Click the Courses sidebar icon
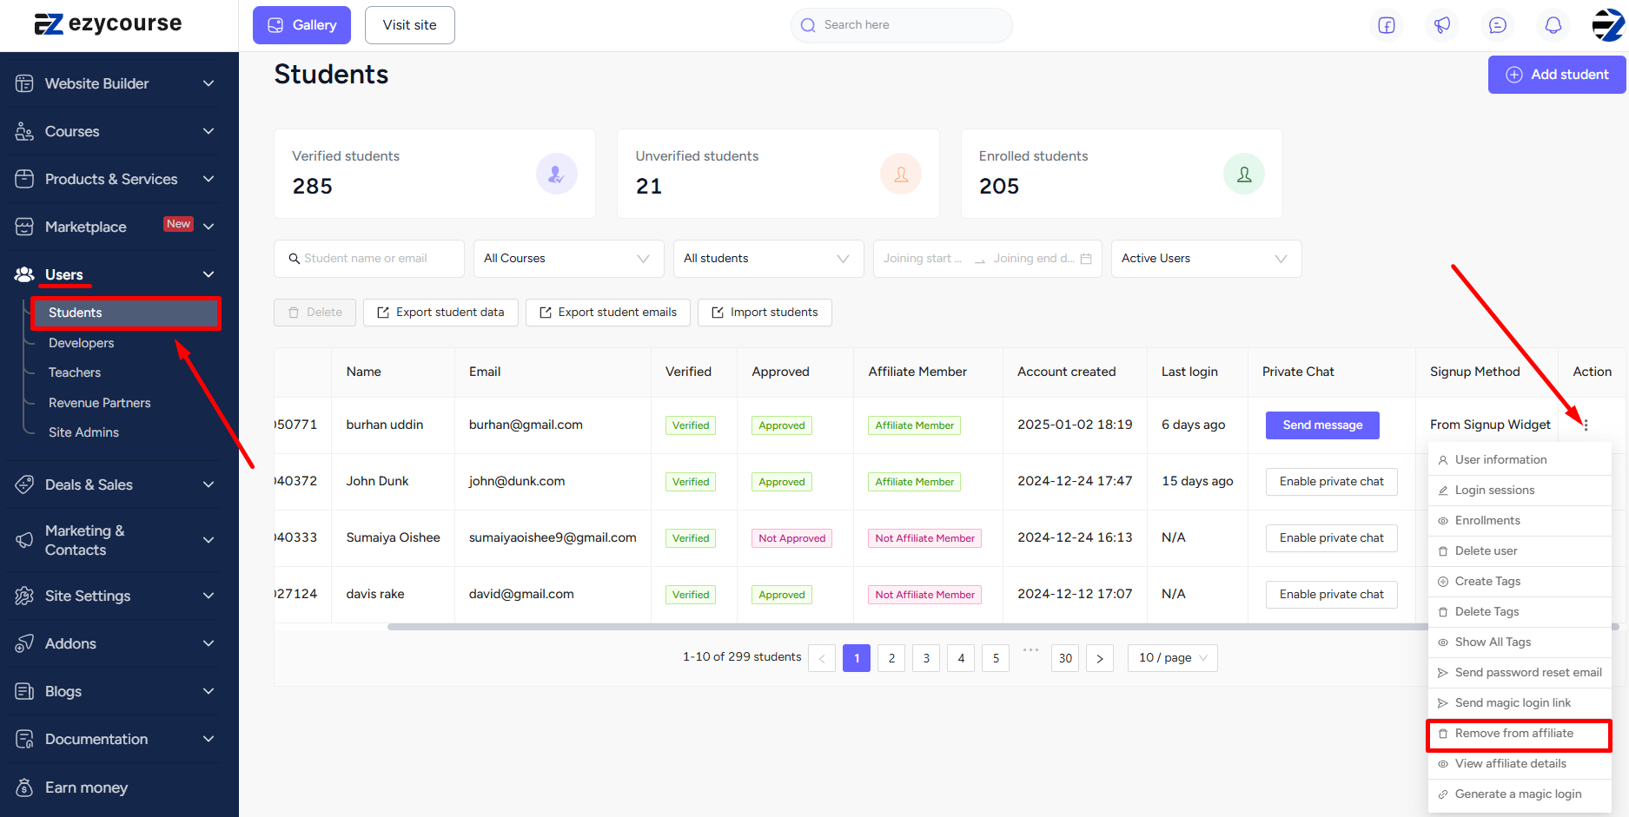 (24, 131)
